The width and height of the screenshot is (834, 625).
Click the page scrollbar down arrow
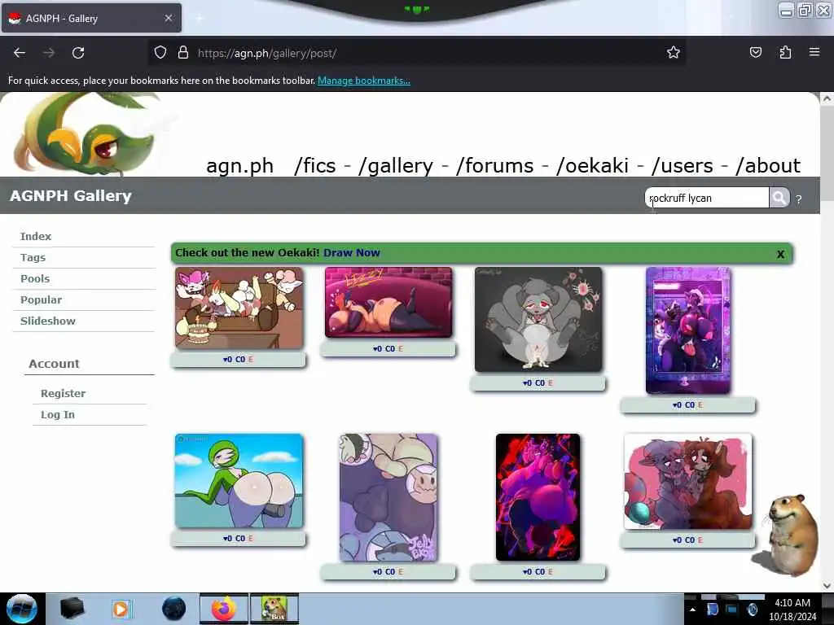pos(827,586)
